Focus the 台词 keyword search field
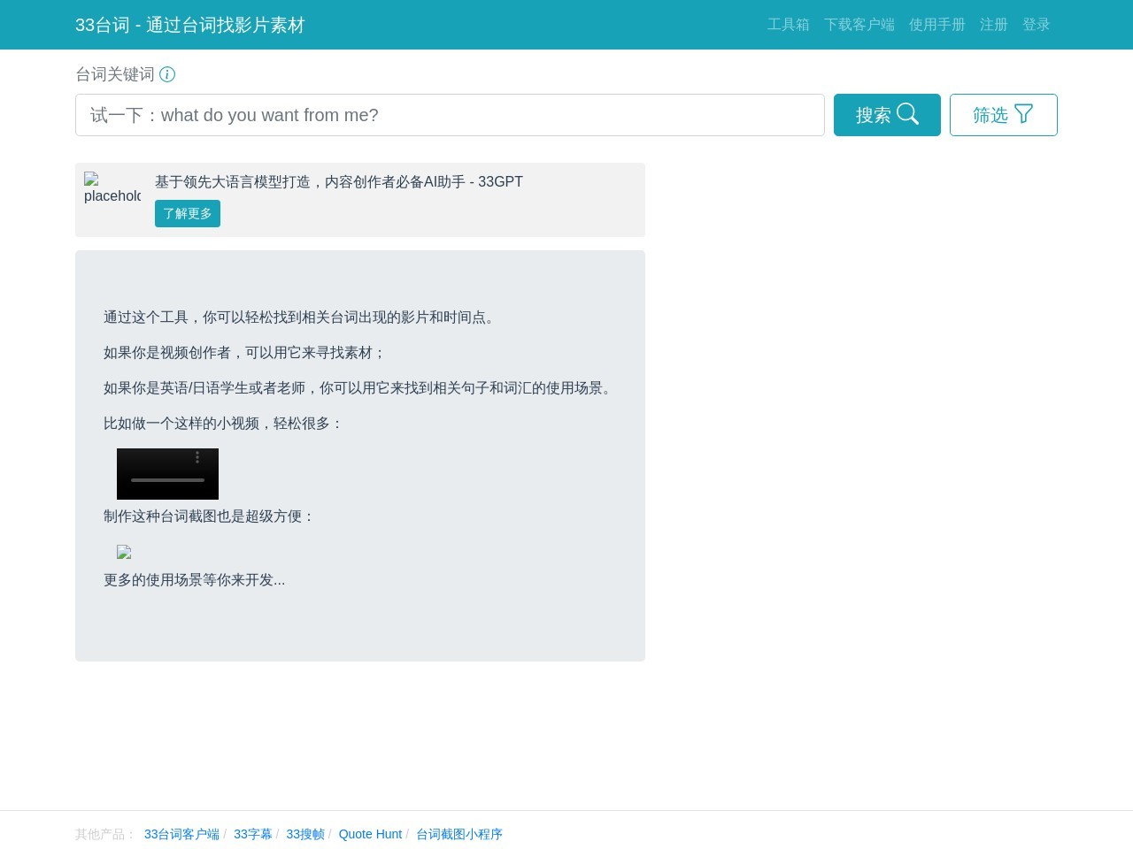 [450, 115]
